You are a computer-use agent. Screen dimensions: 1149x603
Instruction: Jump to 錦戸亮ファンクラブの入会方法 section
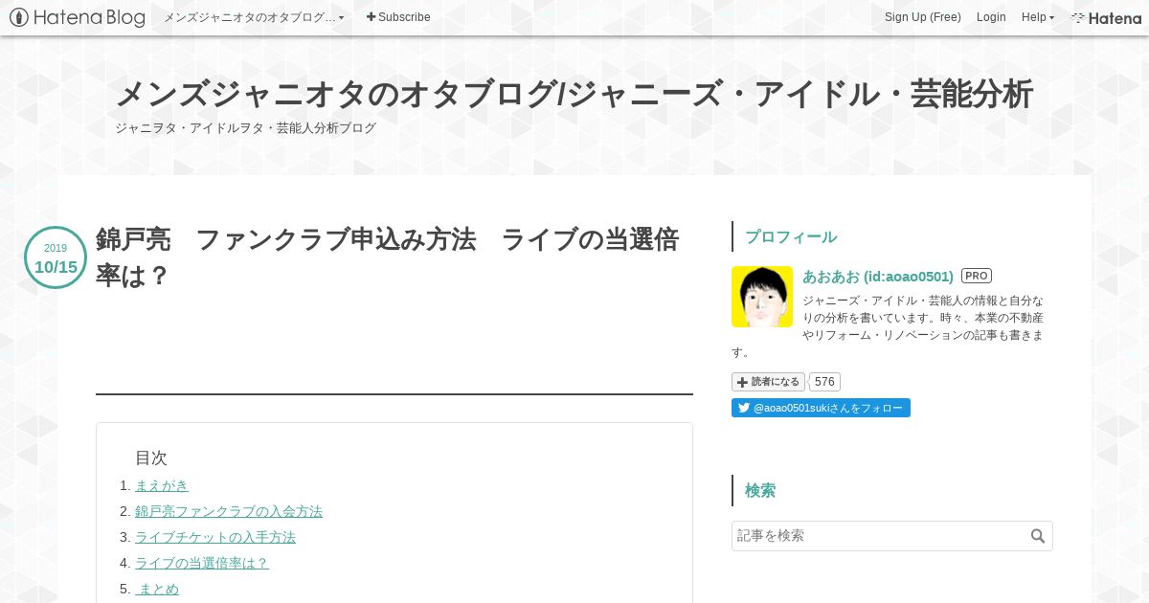click(229, 511)
